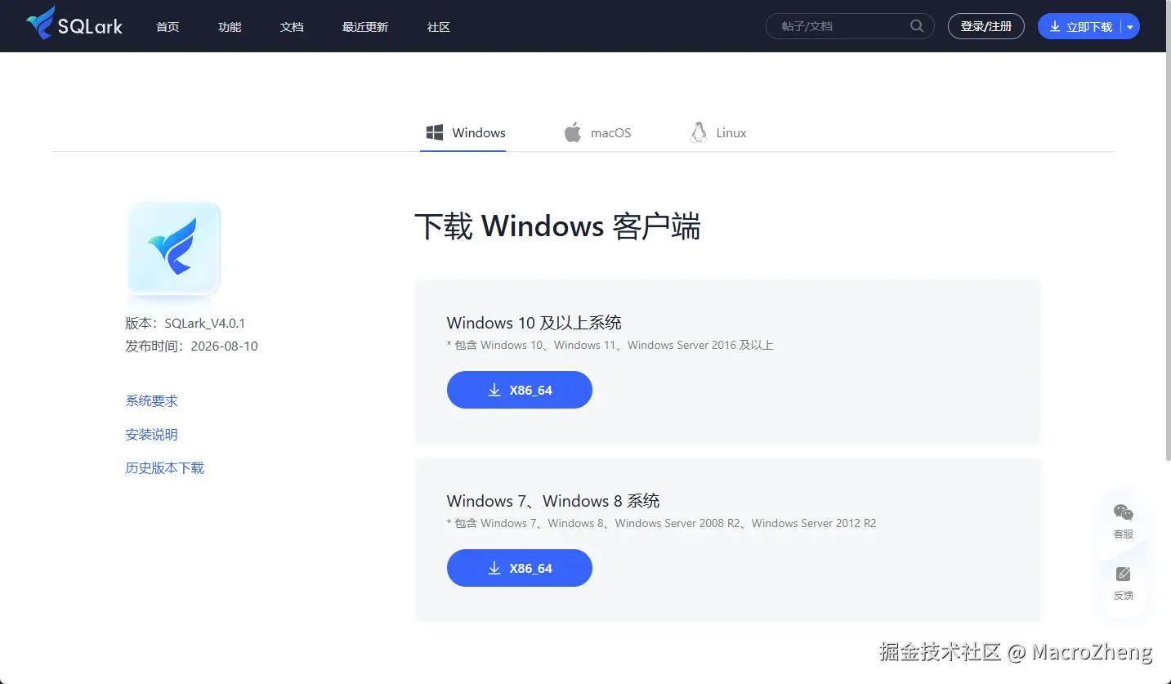Open the 社区 menu item

[x=439, y=27]
